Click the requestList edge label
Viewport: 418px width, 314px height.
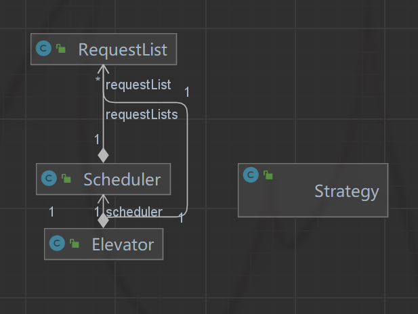(138, 85)
